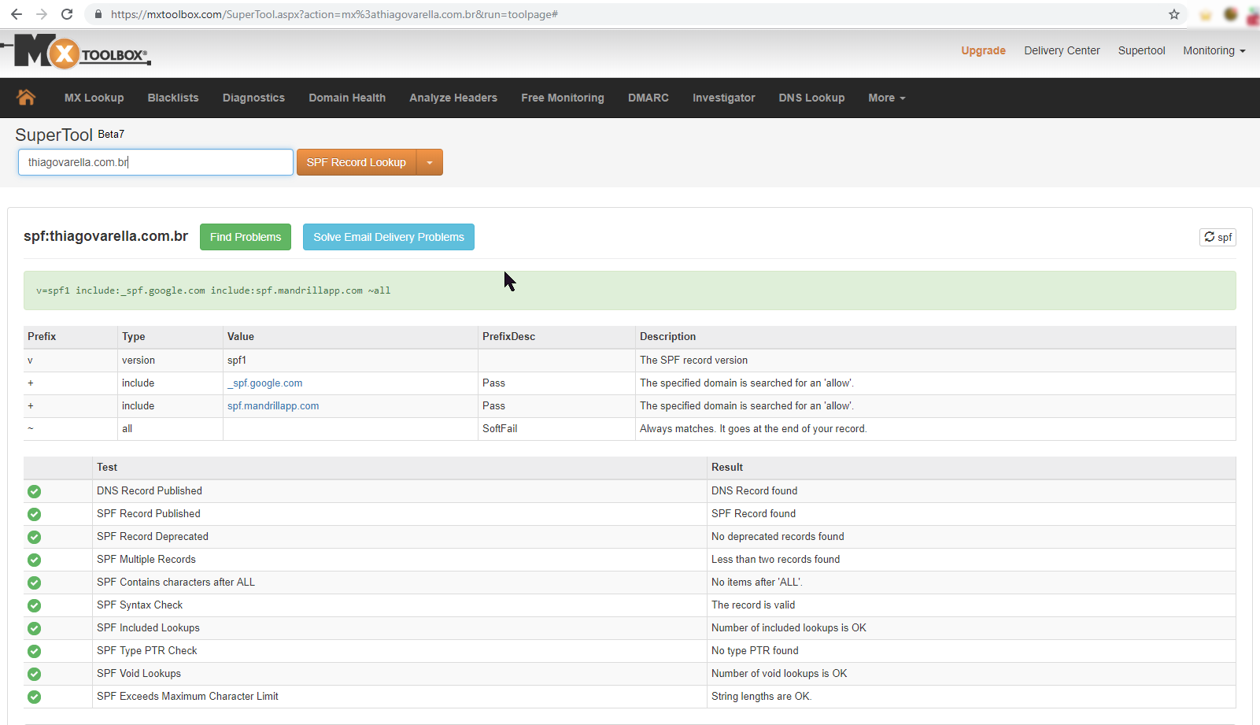Click the Find Problems button
This screenshot has width=1260, height=725.
246,237
